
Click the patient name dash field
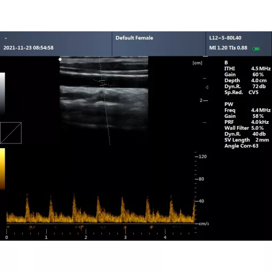tap(6, 38)
